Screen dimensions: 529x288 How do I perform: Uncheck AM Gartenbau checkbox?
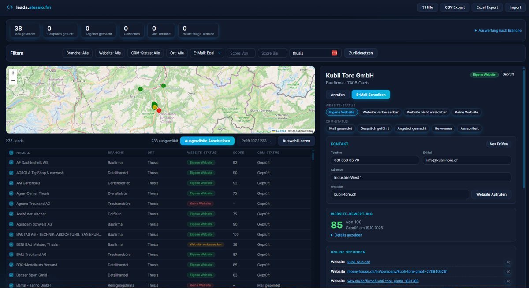coord(11,183)
